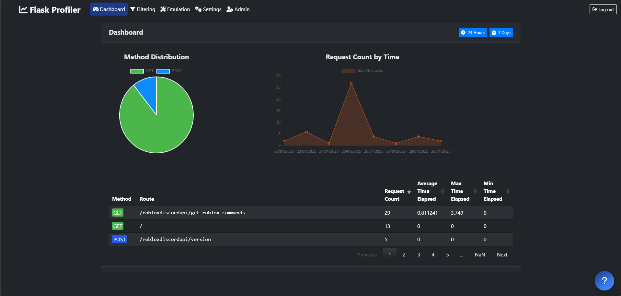Open the get-roblox-commands route entry

pyautogui.click(x=192, y=213)
